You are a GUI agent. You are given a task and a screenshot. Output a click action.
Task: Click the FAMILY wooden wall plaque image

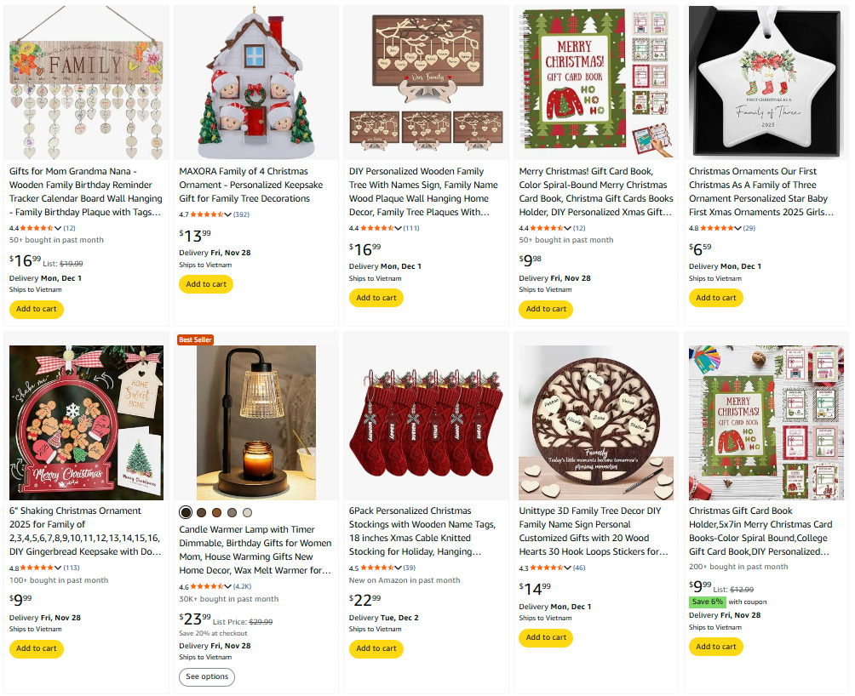click(x=85, y=81)
